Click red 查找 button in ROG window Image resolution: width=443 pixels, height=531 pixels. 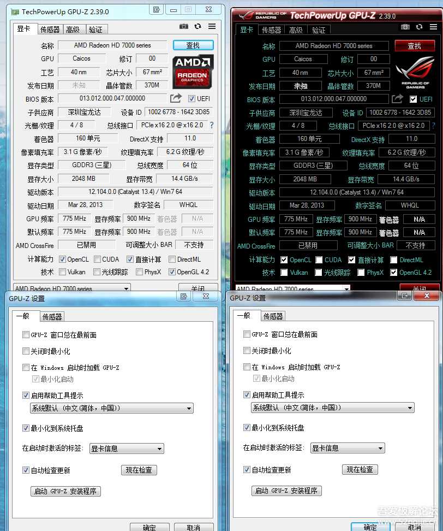(415, 46)
